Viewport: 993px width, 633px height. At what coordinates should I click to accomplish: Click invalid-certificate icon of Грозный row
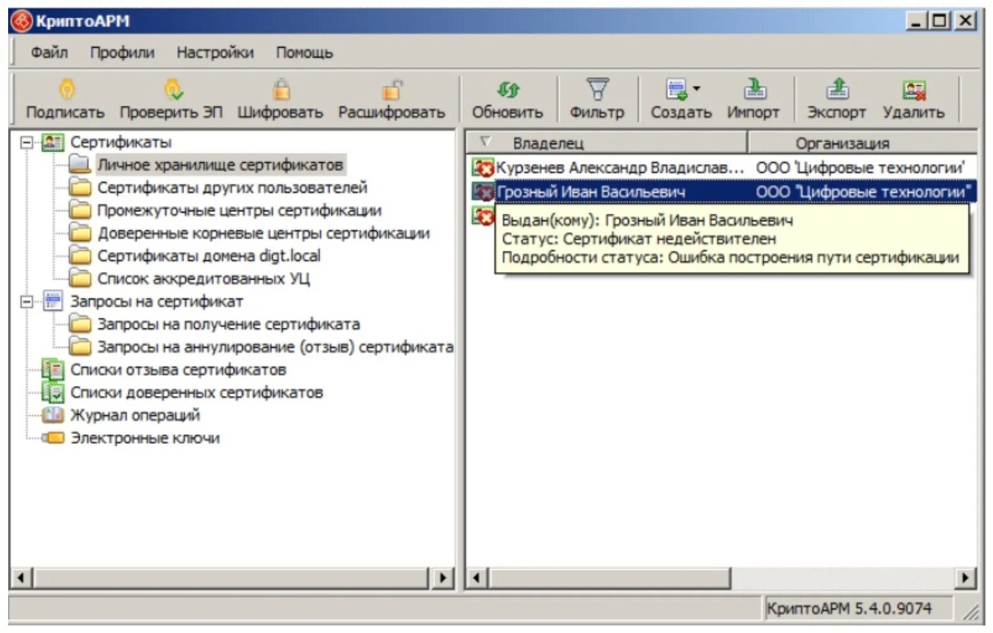pos(483,192)
